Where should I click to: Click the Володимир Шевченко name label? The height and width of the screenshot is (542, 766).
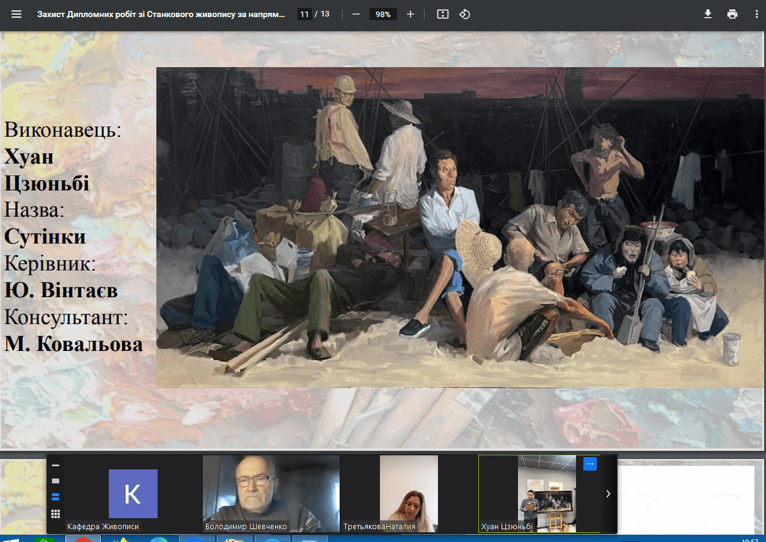[x=246, y=527]
